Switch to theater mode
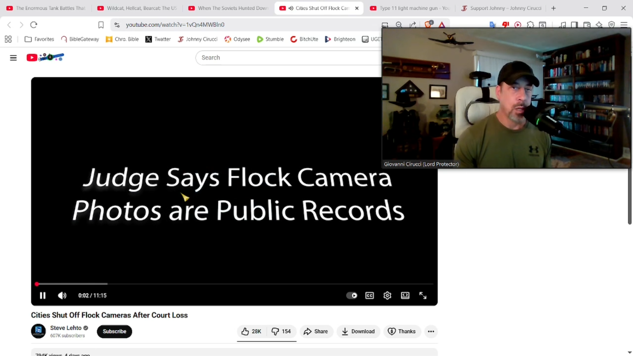 (405, 296)
